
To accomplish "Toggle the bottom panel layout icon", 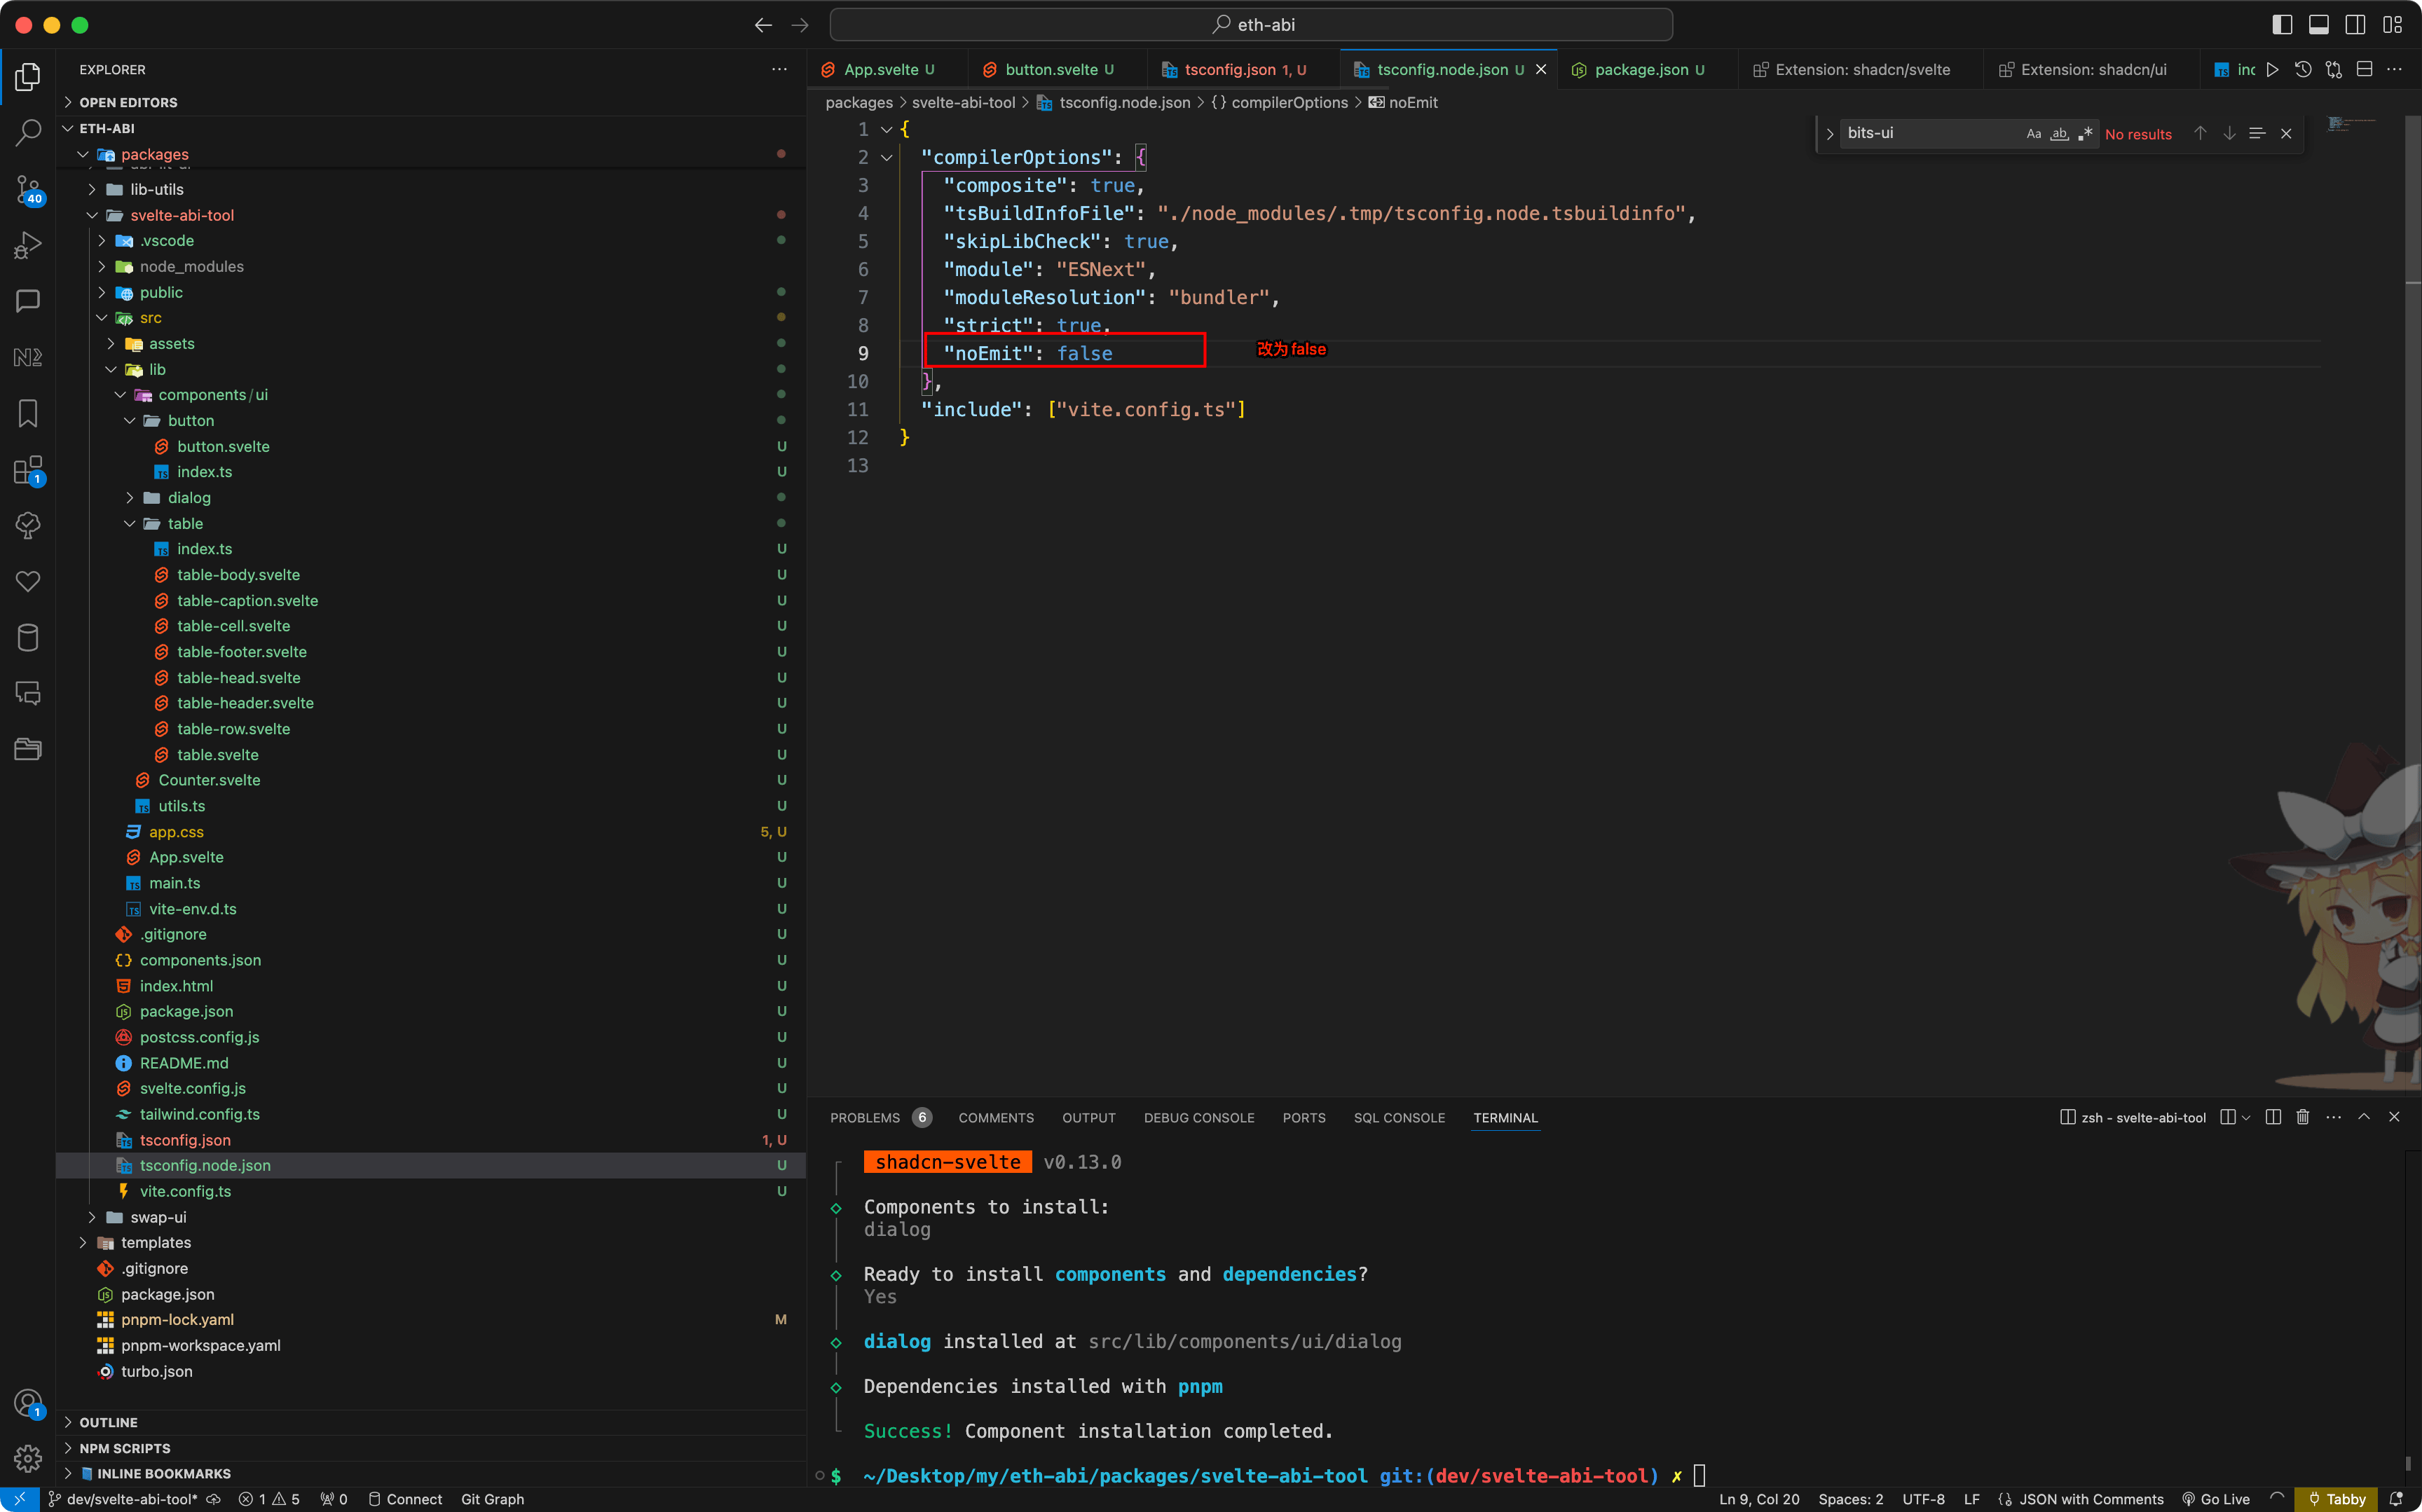I will [x=2319, y=25].
